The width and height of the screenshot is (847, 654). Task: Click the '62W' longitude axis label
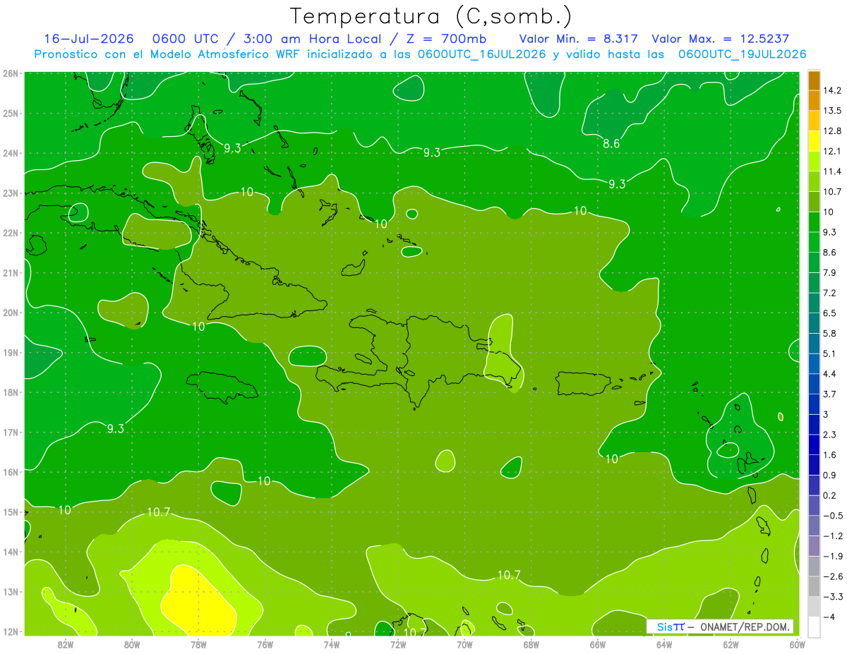tap(731, 644)
